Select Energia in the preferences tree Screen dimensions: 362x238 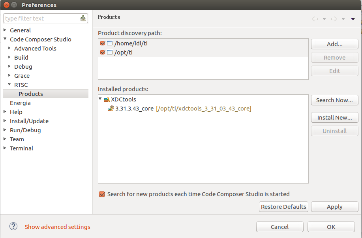[x=20, y=103]
